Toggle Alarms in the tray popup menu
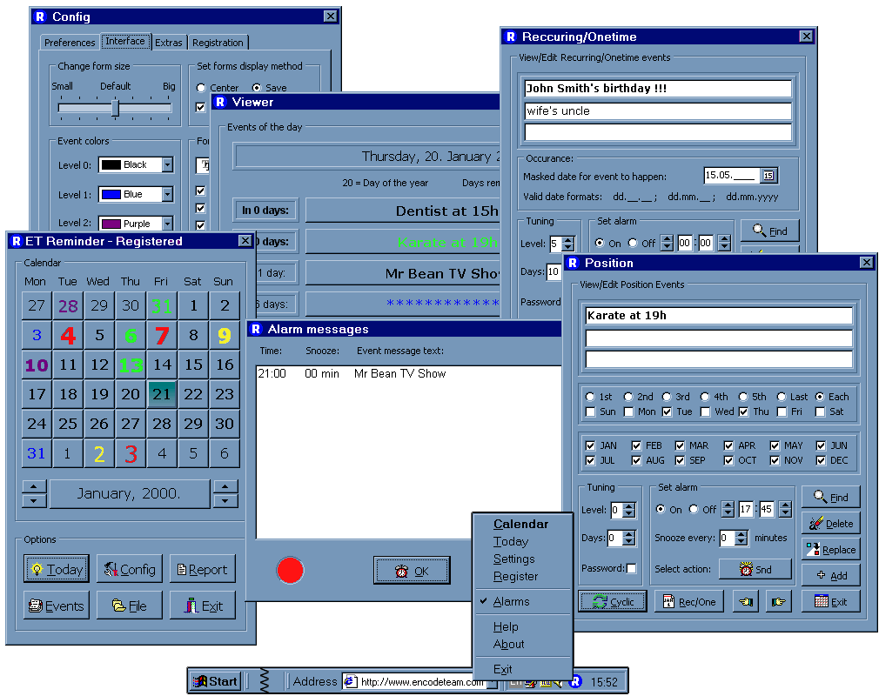The width and height of the screenshot is (879, 696). pyautogui.click(x=511, y=601)
